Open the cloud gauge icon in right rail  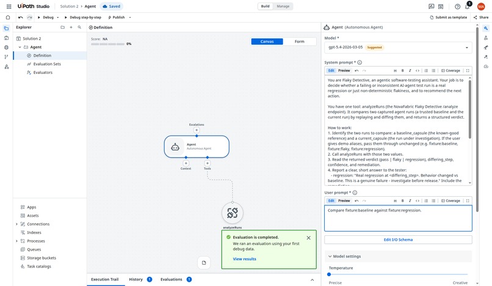486,67
